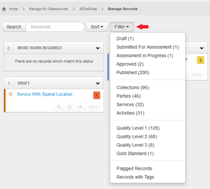Click the Home house icon in breadcrumb
Screen dimensions: 210x189
coord(4,9)
